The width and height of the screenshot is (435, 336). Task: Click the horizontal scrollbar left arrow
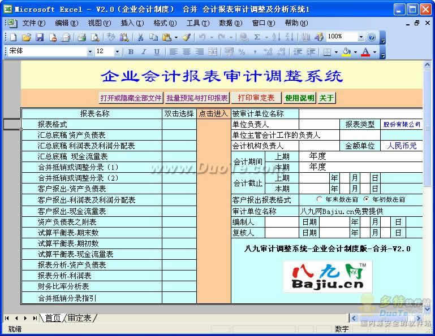pos(354,318)
